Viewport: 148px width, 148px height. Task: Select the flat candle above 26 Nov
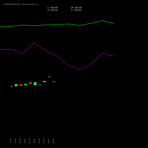[40, 85]
